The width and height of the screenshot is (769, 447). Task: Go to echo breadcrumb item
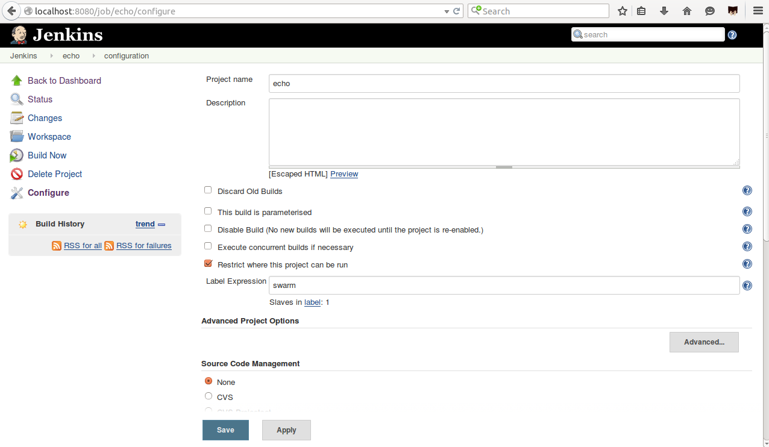click(71, 56)
